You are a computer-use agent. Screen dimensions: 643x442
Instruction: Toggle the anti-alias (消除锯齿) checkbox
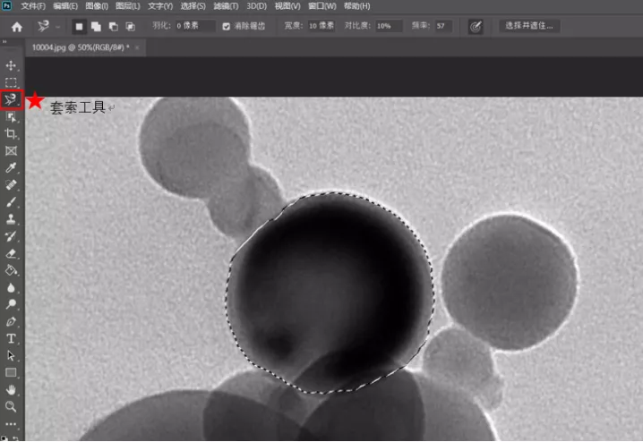coord(226,27)
